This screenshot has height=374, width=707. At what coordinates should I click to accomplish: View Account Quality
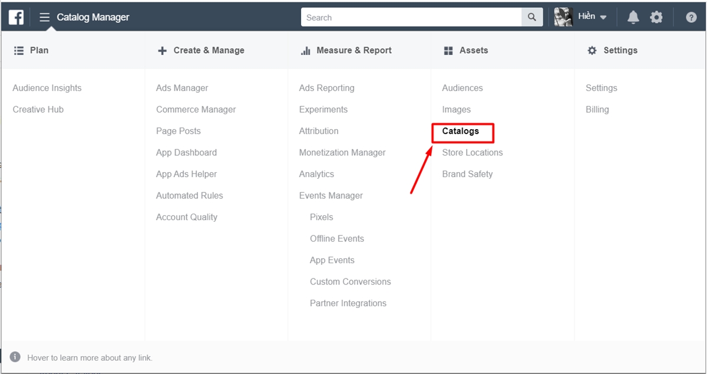pos(187,217)
